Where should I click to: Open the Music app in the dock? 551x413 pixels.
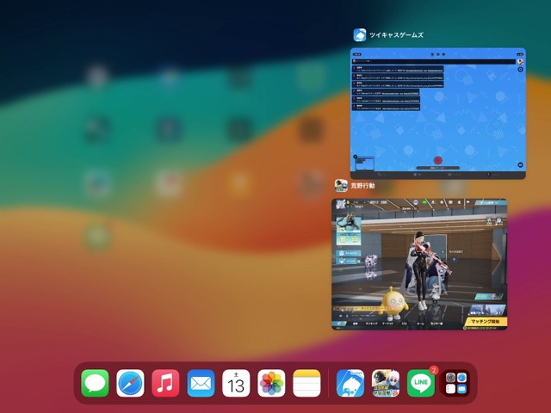click(165, 383)
